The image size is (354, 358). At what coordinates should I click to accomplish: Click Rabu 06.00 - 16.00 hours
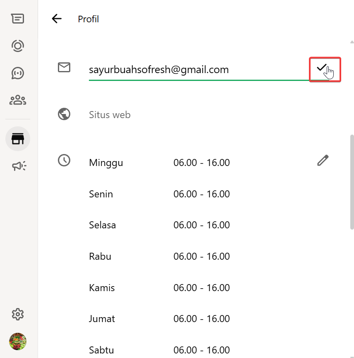pyautogui.click(x=201, y=256)
